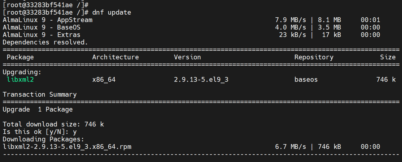This screenshot has width=402, height=162.
Task: Click the Size column header
Action: (x=388, y=57)
